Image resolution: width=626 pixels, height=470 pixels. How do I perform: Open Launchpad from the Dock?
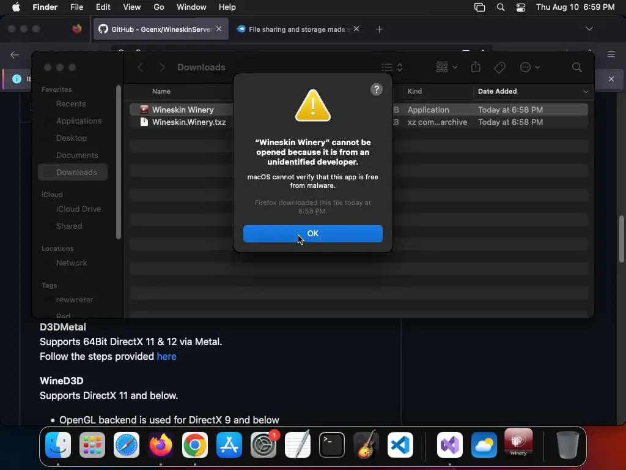92,444
